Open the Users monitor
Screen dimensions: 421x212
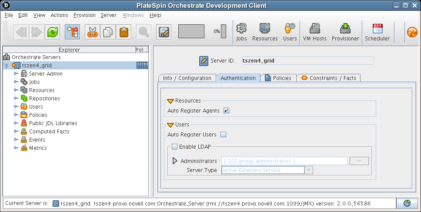[290, 32]
